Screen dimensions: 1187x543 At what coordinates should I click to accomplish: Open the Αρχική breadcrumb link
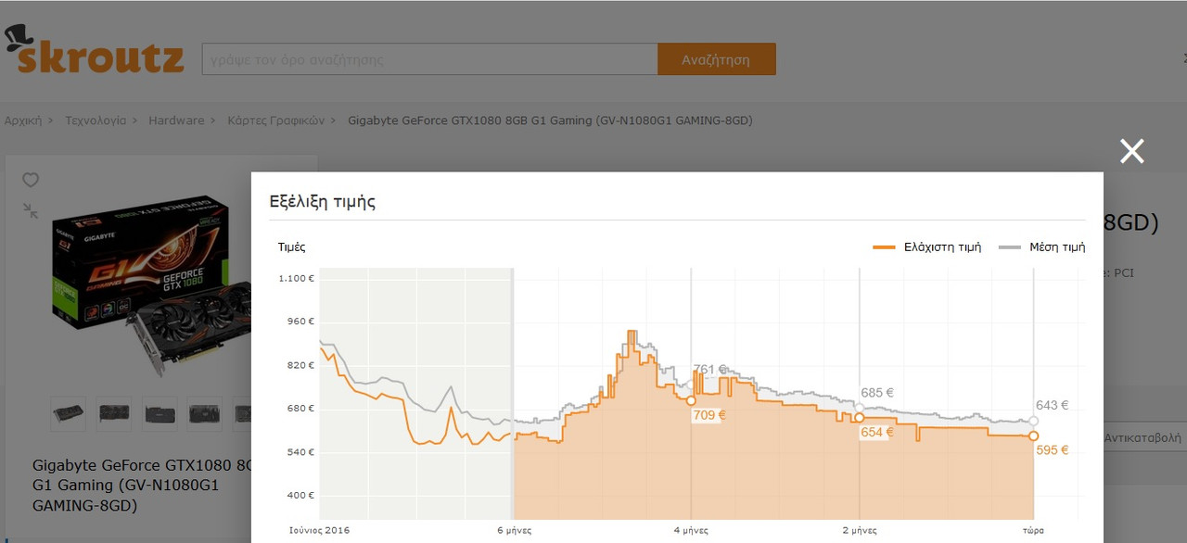coord(23,120)
